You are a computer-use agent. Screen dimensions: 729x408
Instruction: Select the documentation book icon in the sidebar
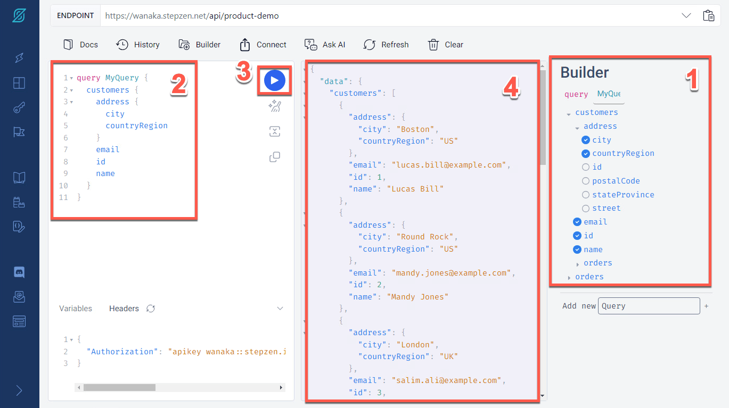19,177
